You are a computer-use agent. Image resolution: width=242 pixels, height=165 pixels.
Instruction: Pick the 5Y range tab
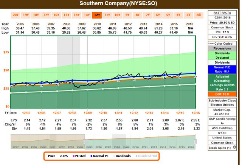tap(168, 15)
